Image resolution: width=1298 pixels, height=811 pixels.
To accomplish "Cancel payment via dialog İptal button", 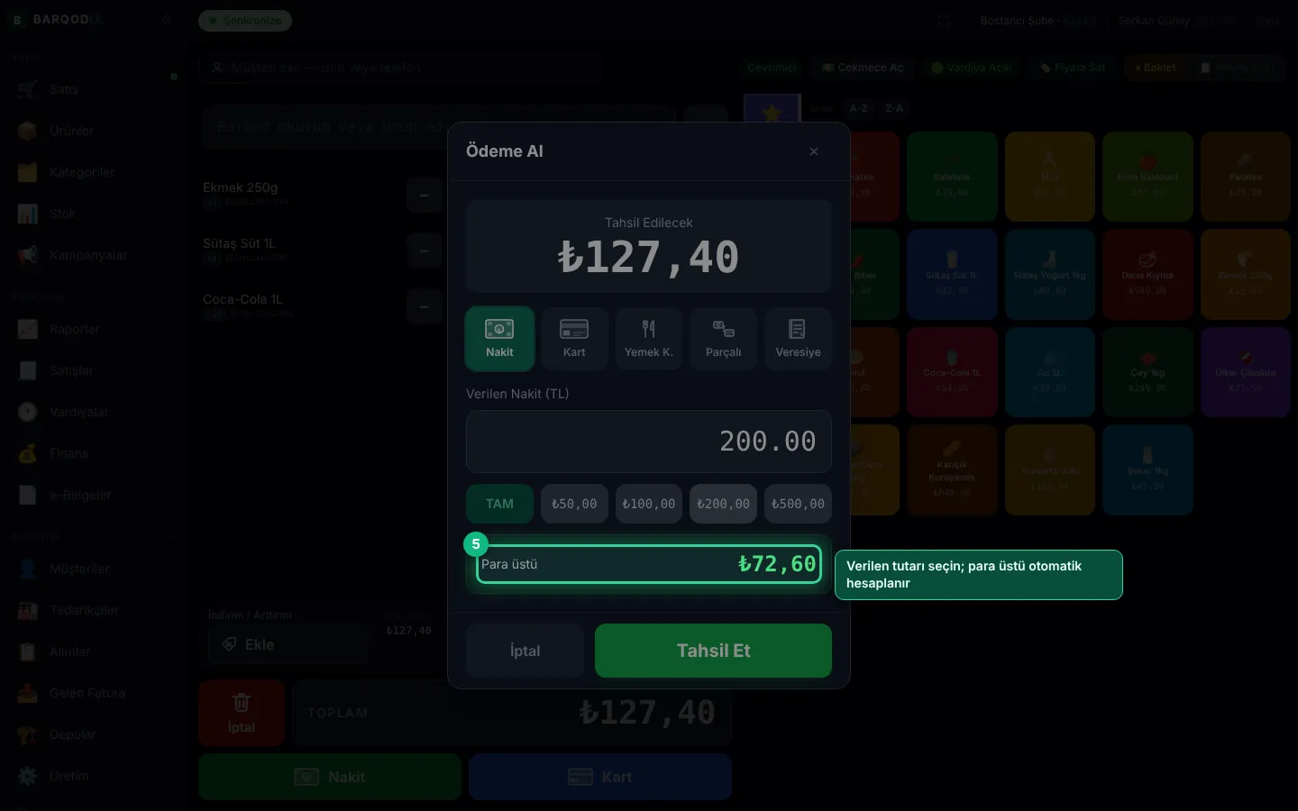I will pos(526,651).
